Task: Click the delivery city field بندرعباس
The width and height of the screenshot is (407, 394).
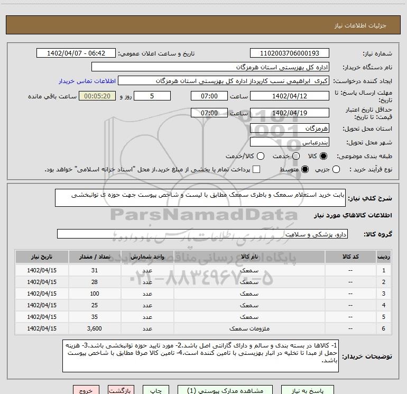Action: [290, 142]
